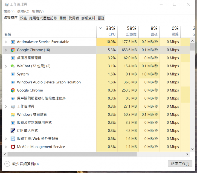This screenshot has width=197, height=173.
Task: Select the 處理程序 tab
Action: 11,18
